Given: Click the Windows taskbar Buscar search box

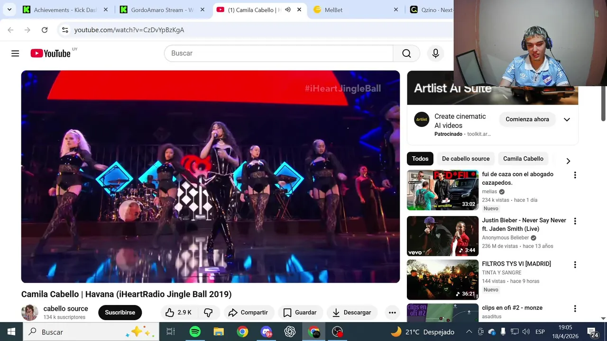Looking at the screenshot, I should click(x=91, y=332).
